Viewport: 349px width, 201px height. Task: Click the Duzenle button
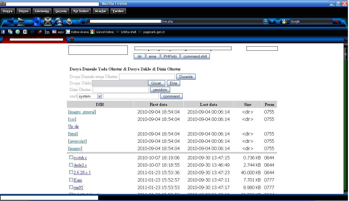click(186, 77)
